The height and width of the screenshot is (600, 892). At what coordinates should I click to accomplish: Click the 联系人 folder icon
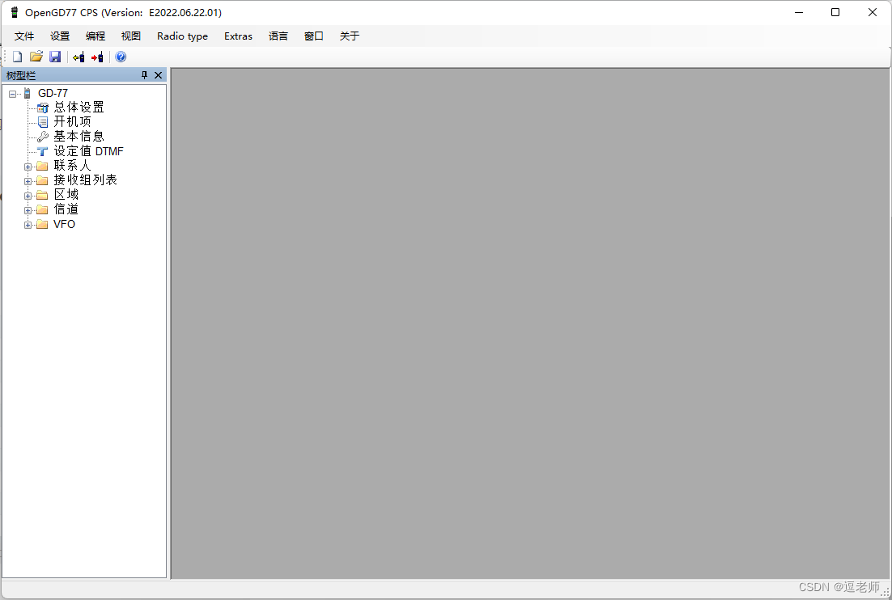coord(42,166)
